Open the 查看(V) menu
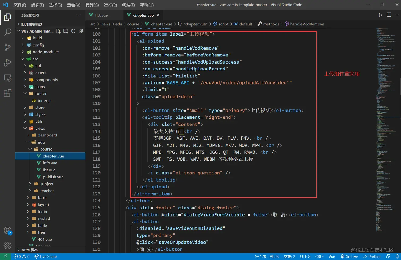 [73, 5]
